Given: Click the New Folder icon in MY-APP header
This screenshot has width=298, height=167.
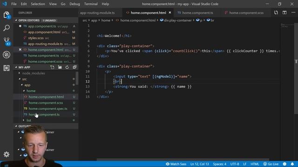Looking at the screenshot, I should point(60,67).
